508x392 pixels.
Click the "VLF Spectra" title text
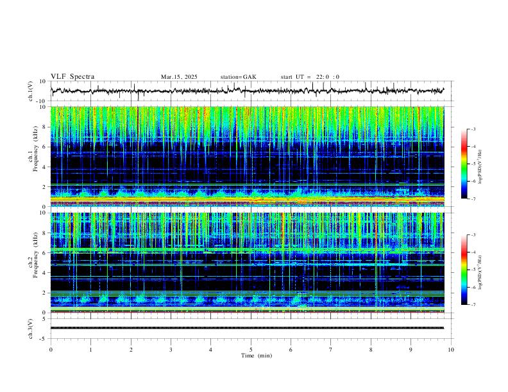72,77
